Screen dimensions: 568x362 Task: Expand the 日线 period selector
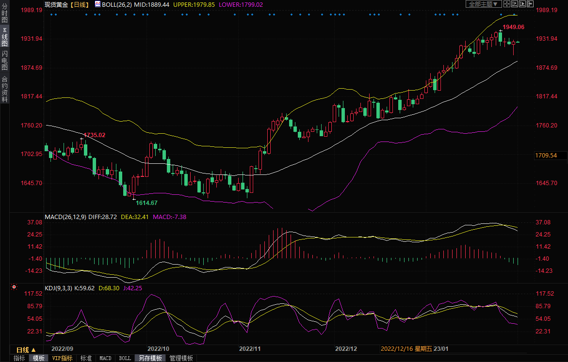[26, 350]
